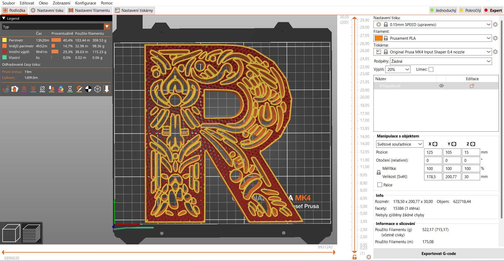Image resolution: width=504 pixels, height=261 pixels.
Task: Switch to 3D editor view cube icon
Action: tap(11, 233)
